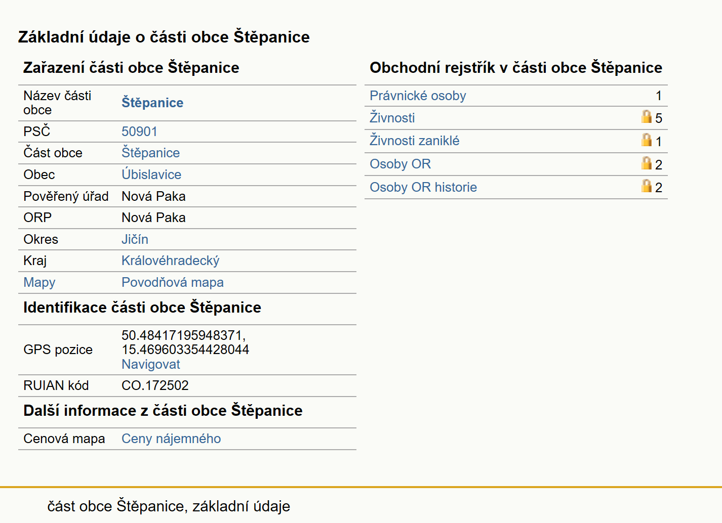Viewport: 722px width, 523px height.
Task: Click the Cenová mapa label
Action: click(x=64, y=439)
